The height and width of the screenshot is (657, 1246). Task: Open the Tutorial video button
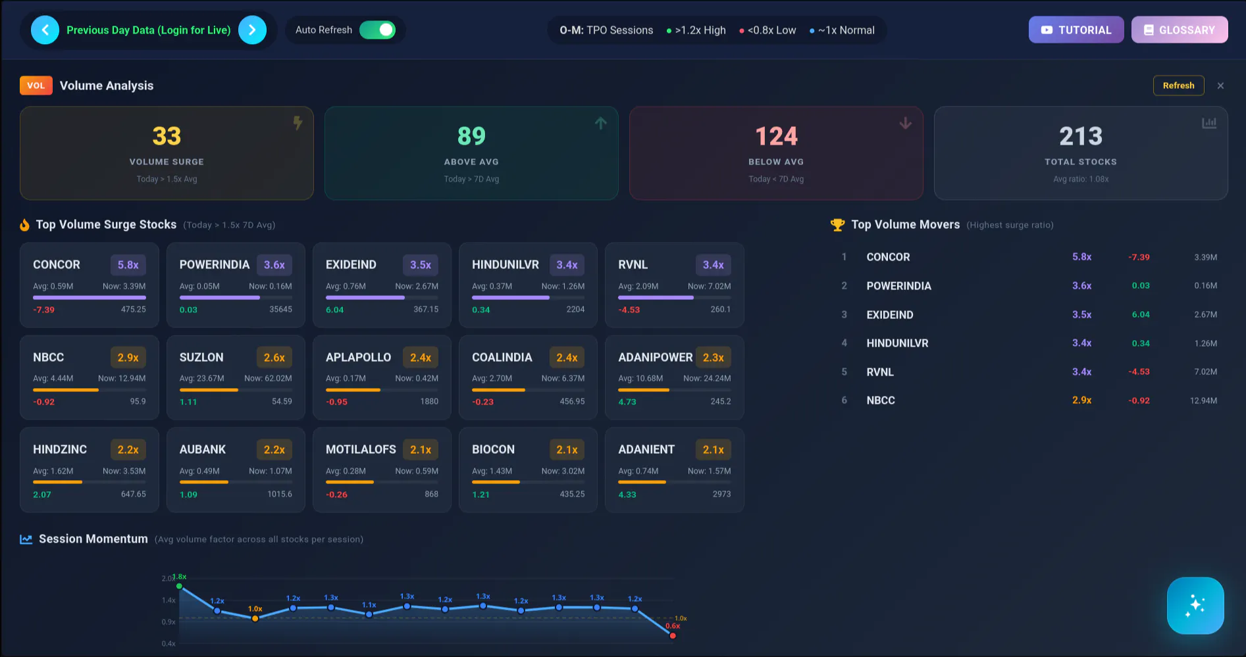(x=1076, y=30)
